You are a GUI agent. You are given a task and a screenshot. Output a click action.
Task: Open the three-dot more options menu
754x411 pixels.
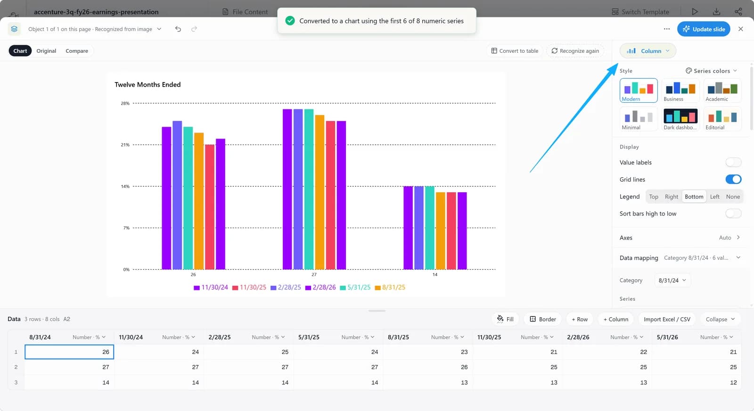pyautogui.click(x=667, y=29)
